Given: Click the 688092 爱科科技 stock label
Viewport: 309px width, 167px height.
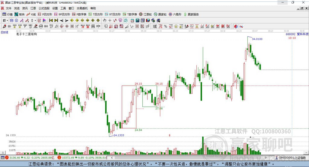Looking at the screenshot, I should point(297,34).
